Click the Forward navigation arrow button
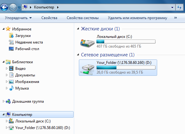 tap(13, 8)
